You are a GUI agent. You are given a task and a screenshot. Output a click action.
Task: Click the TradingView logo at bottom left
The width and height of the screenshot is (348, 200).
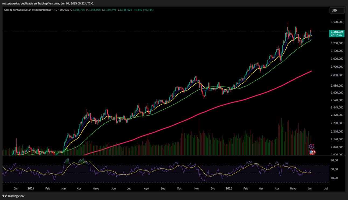click(13, 196)
